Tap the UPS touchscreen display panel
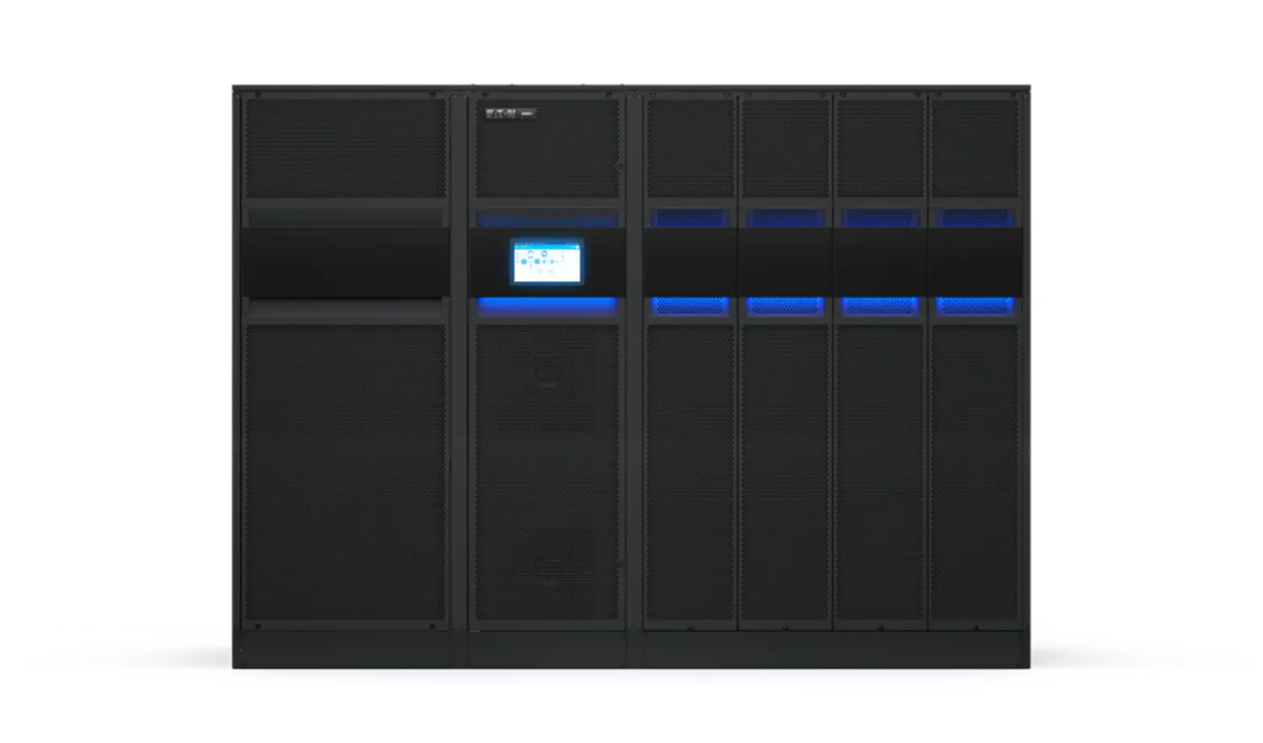This screenshot has width=1263, height=743. click(546, 262)
